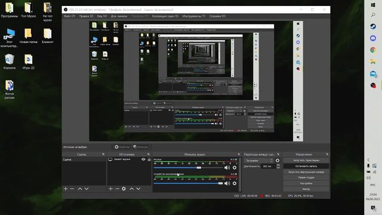Screen dimensions: 382x215
Task: Pop out the Audio Mixer dock
Action: pos(239,154)
